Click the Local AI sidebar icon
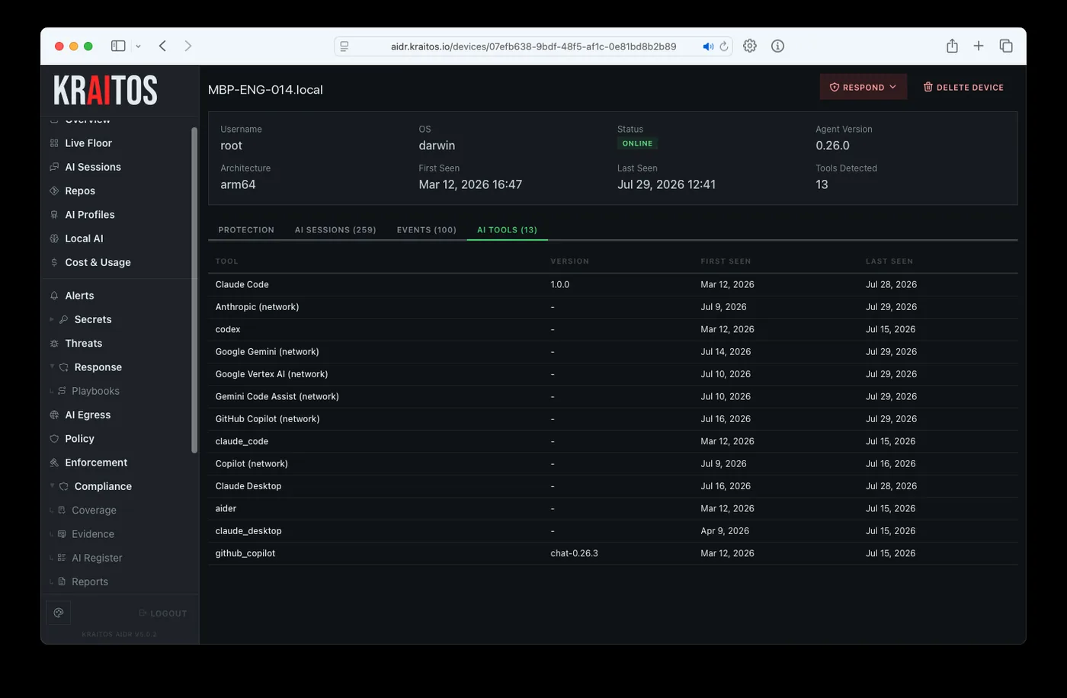 point(54,239)
